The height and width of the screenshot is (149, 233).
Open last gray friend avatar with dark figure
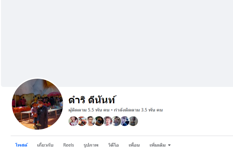(133, 121)
